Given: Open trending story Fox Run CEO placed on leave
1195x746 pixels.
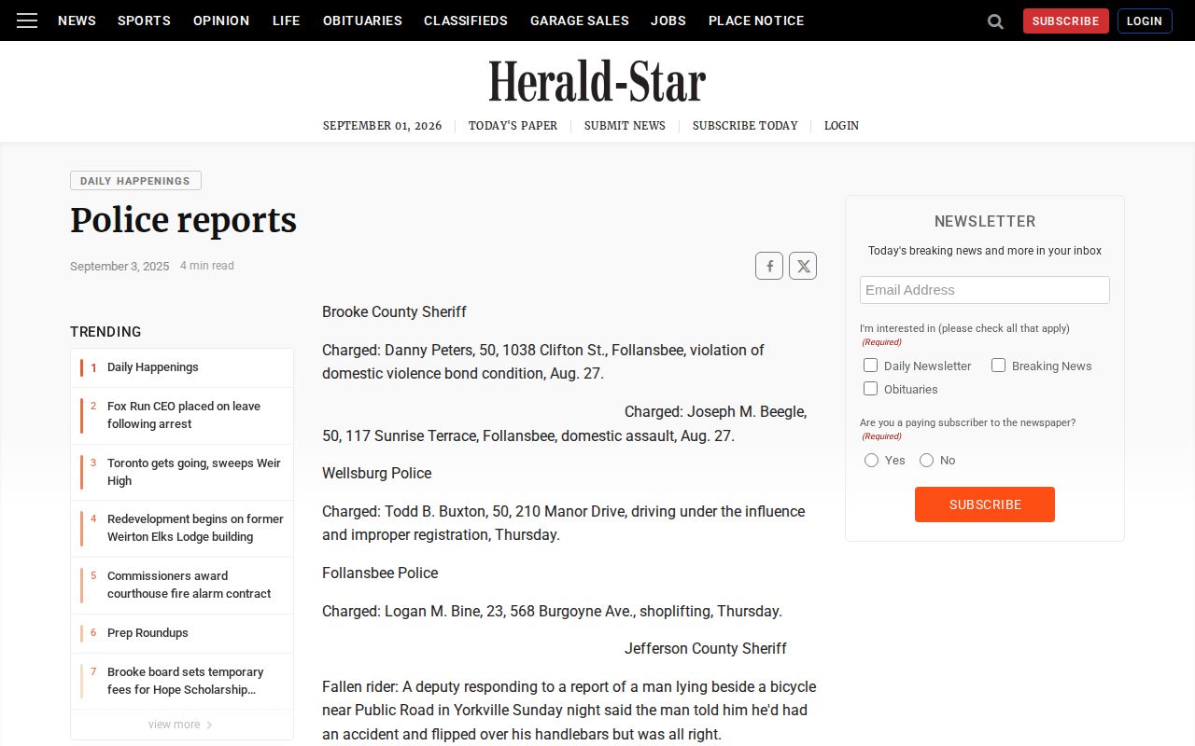Looking at the screenshot, I should click(x=184, y=415).
